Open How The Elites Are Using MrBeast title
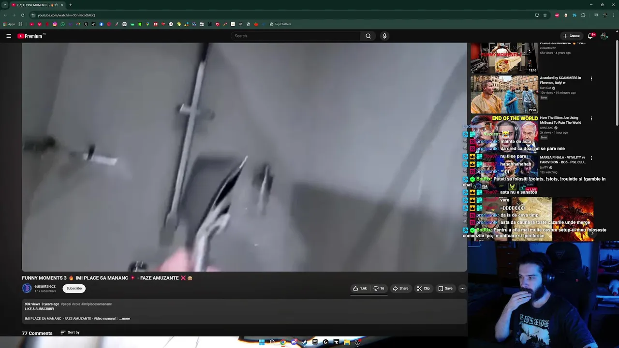Image resolution: width=619 pixels, height=348 pixels. (560, 120)
